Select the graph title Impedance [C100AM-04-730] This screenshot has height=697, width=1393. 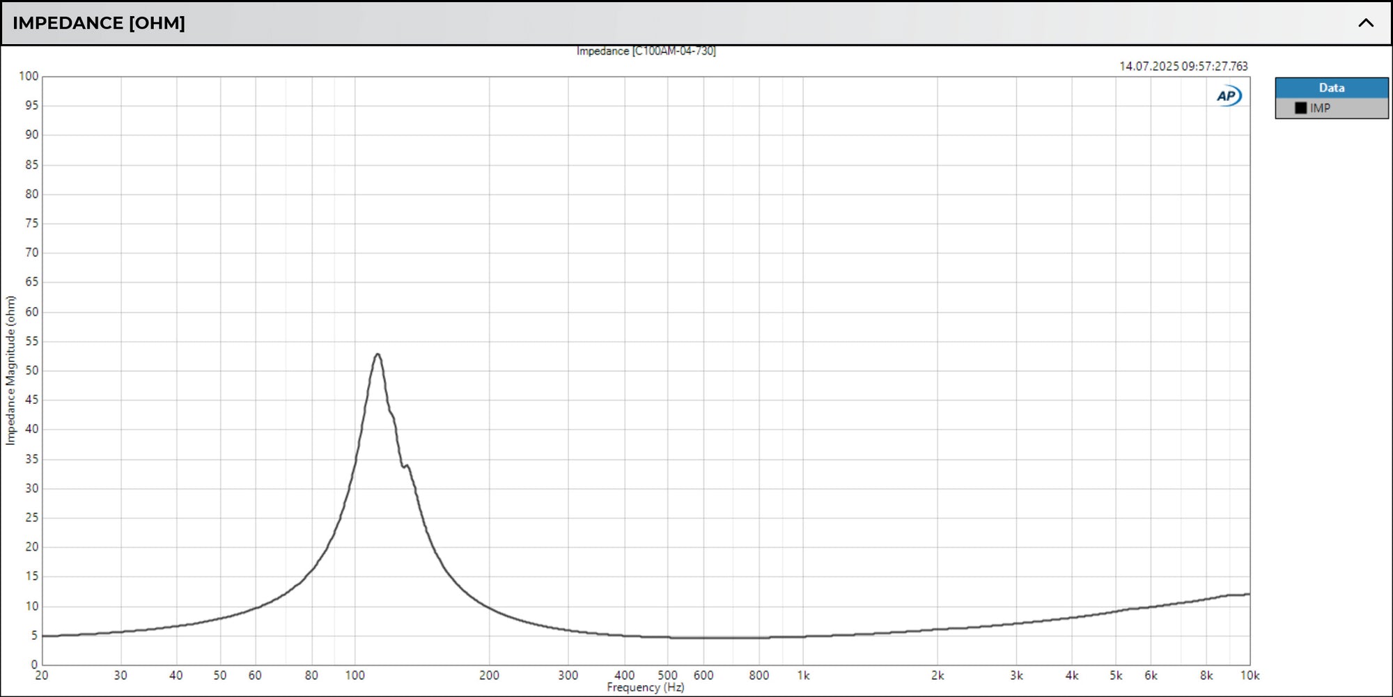pyautogui.click(x=646, y=51)
